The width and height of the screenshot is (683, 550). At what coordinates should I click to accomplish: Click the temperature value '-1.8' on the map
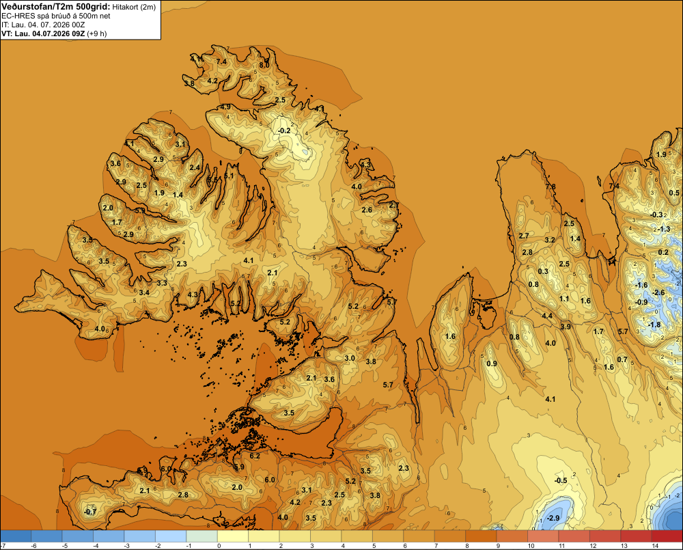654,325
